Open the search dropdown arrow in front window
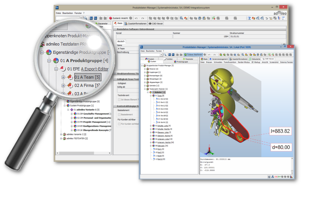Screen dimensions: 329x199 [161, 55]
